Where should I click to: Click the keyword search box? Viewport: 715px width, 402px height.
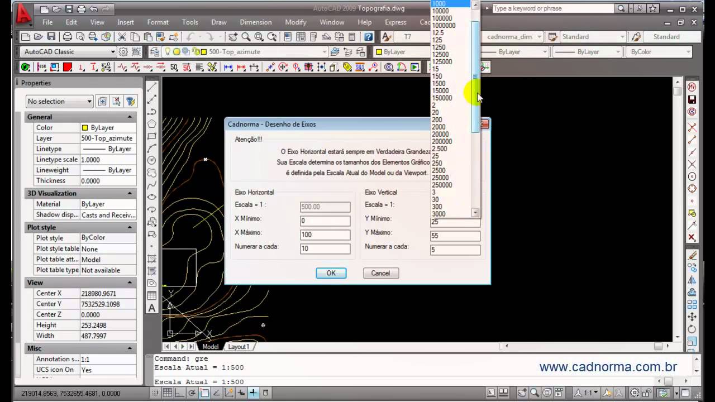pos(553,8)
